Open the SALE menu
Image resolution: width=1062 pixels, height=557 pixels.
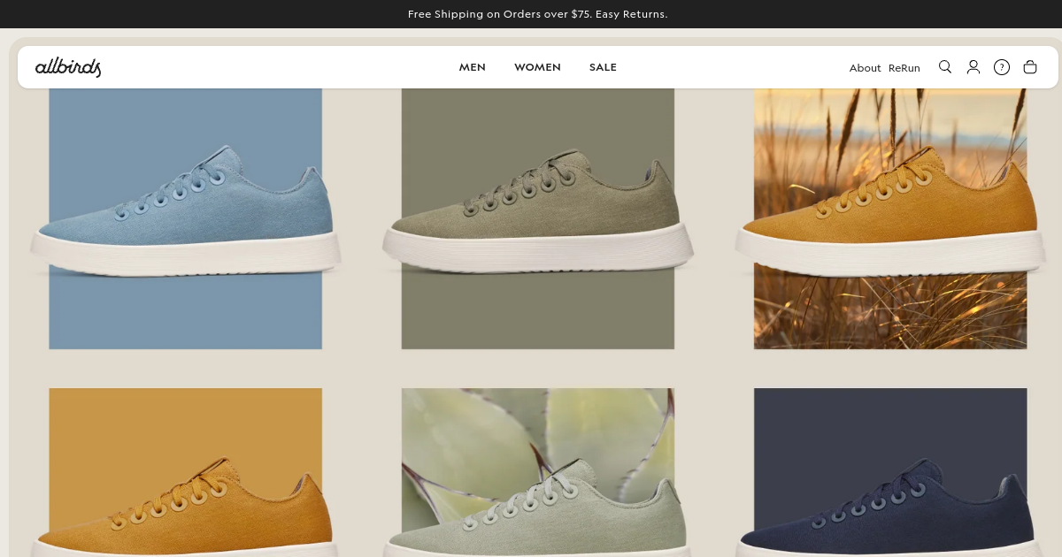603,67
